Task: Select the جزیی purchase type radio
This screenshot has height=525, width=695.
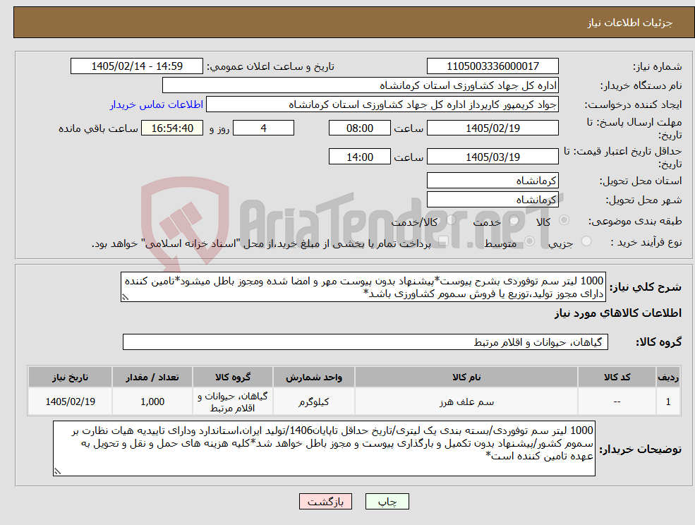Action: (586, 241)
